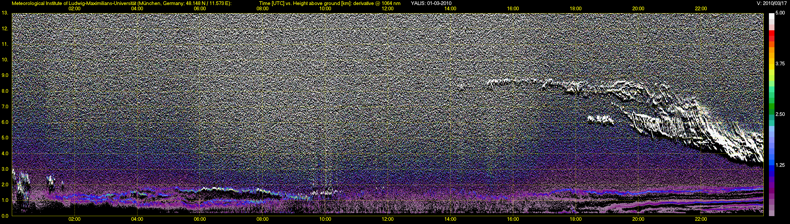790x224 pixels.
Task: Click the 11. height axis label
Action: tap(5, 44)
